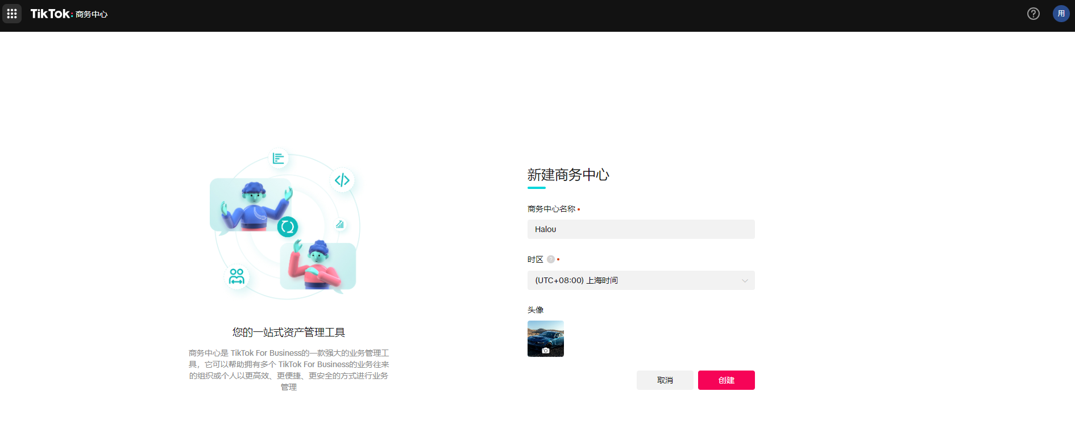Click the camera icon on the avatar
The height and width of the screenshot is (446, 1075).
546,351
